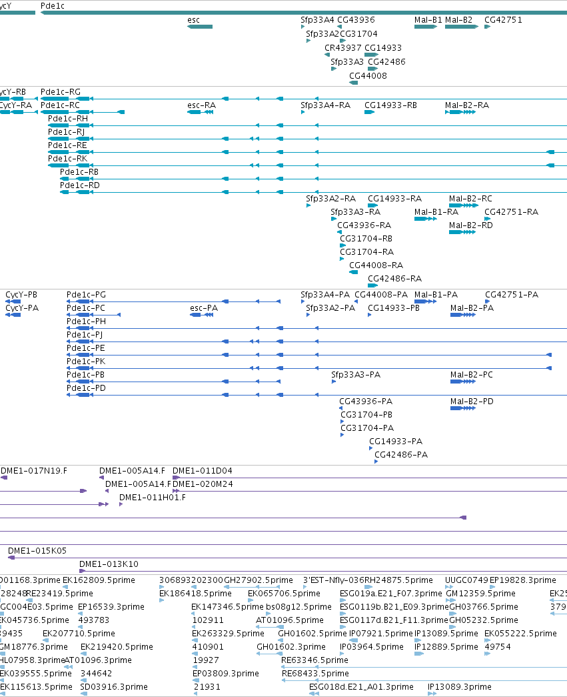Click the esc-PA protein glyph
Screen dimensions: 567x697
[x=202, y=315]
